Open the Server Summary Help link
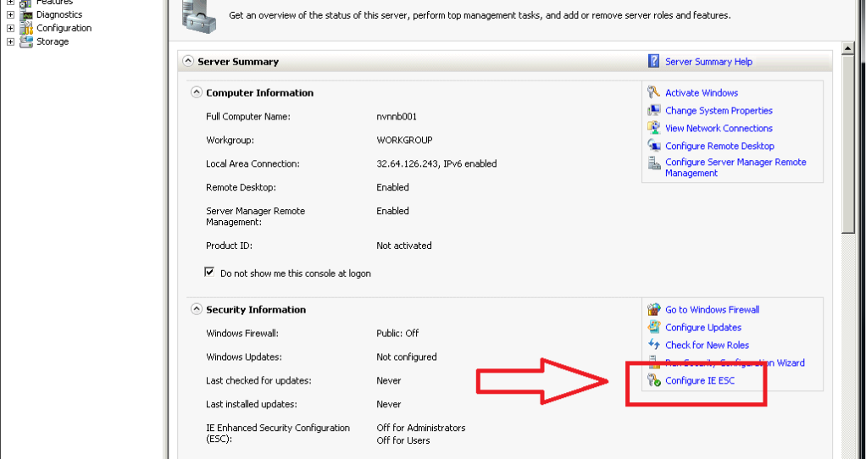 708,62
